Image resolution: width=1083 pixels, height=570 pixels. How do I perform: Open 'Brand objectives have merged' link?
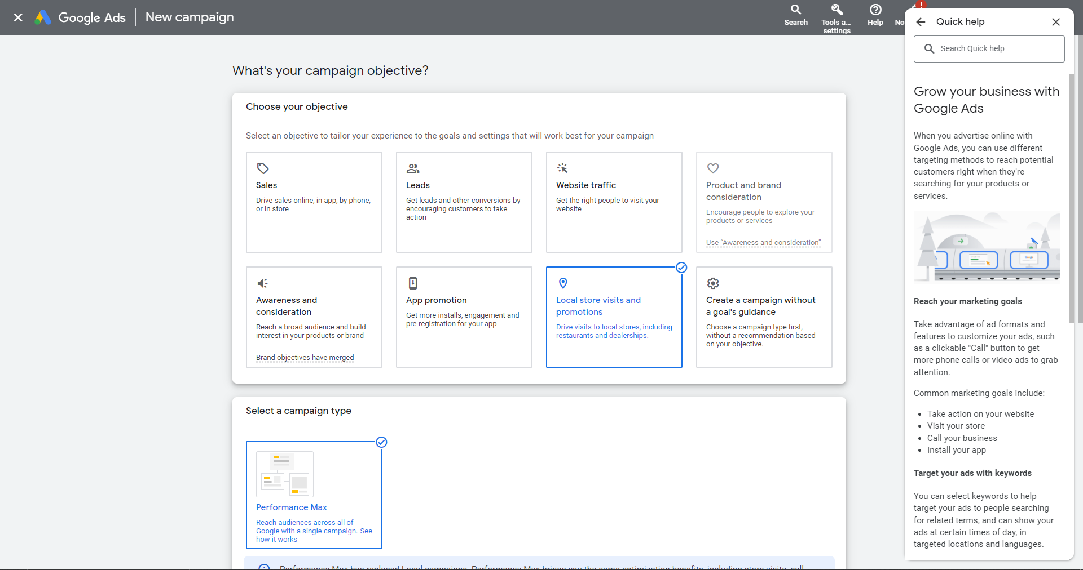click(305, 358)
